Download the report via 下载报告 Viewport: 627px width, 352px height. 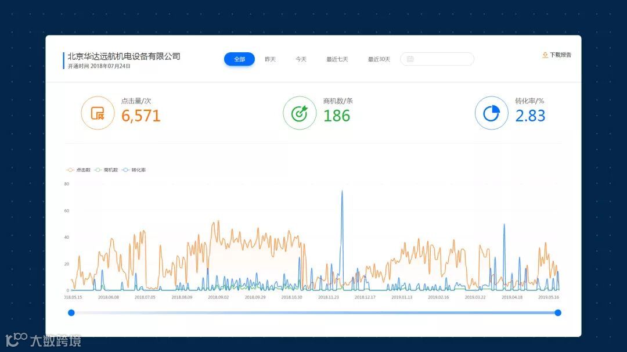point(557,55)
